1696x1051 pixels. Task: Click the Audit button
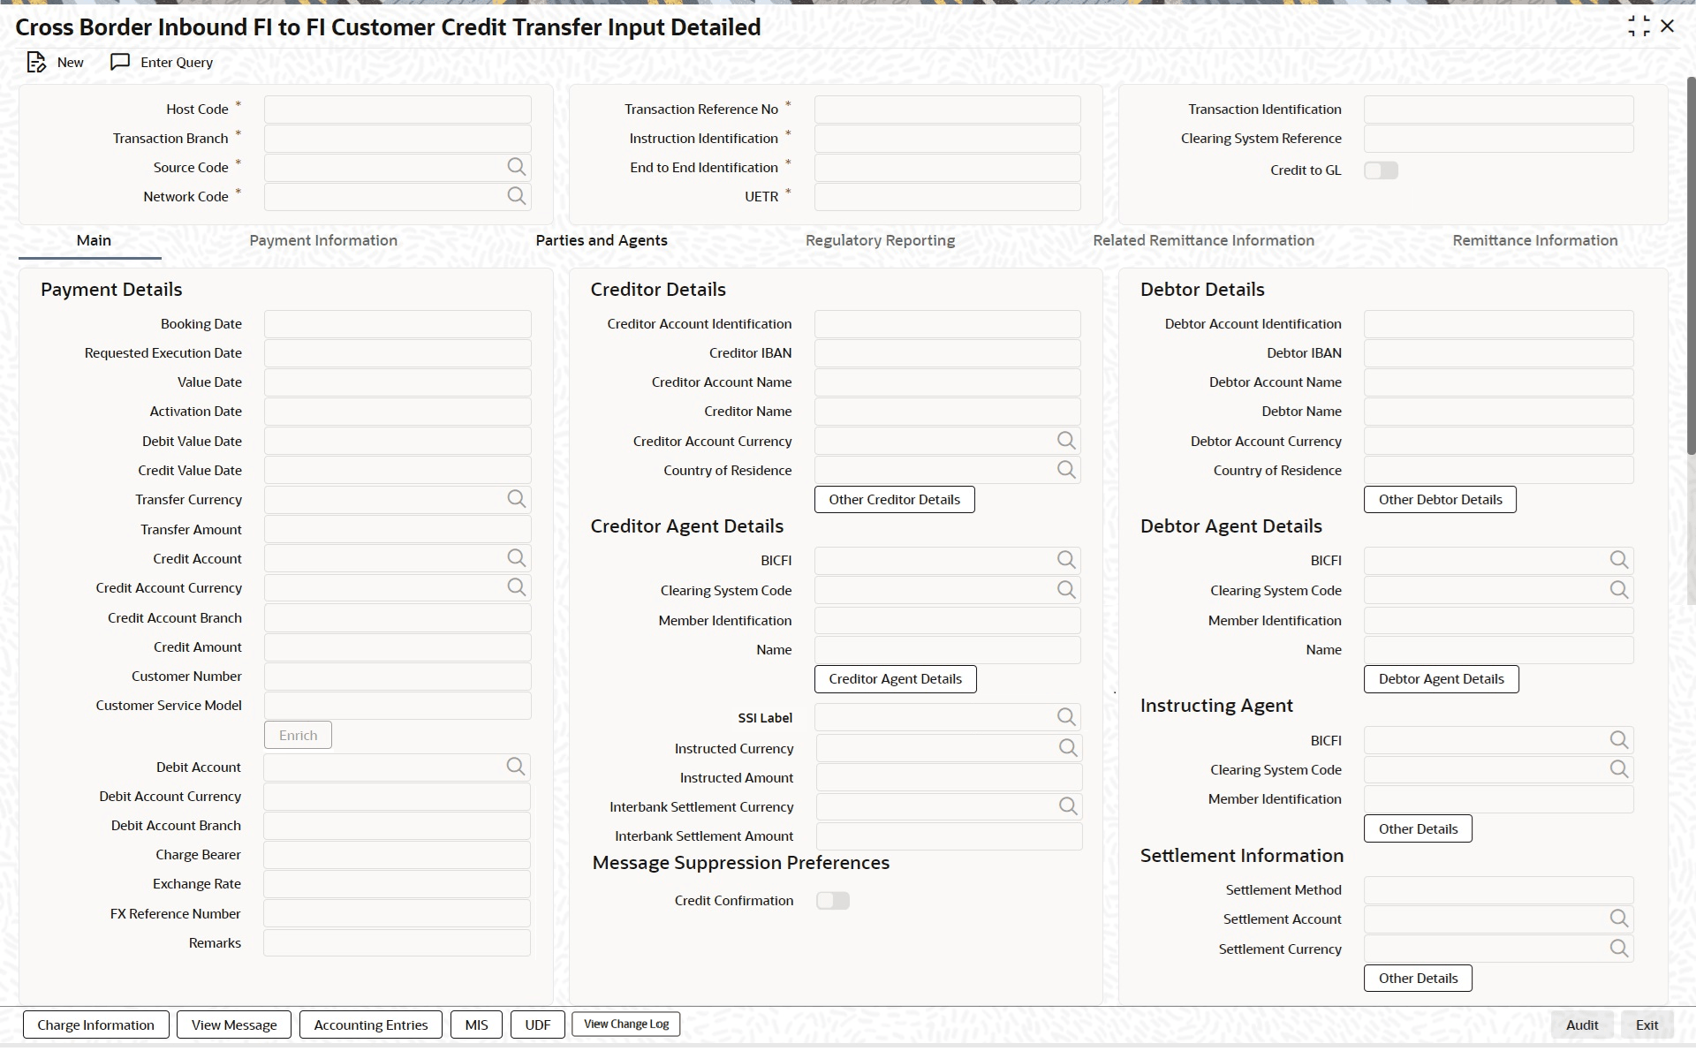1581,1025
